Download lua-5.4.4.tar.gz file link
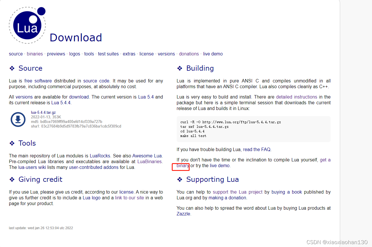The image size is (372, 247). pos(43,113)
